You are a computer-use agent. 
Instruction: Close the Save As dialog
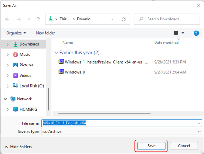(x=198, y=5)
